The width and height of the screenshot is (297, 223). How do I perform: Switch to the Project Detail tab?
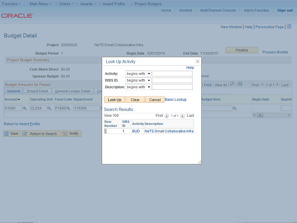[37, 91]
